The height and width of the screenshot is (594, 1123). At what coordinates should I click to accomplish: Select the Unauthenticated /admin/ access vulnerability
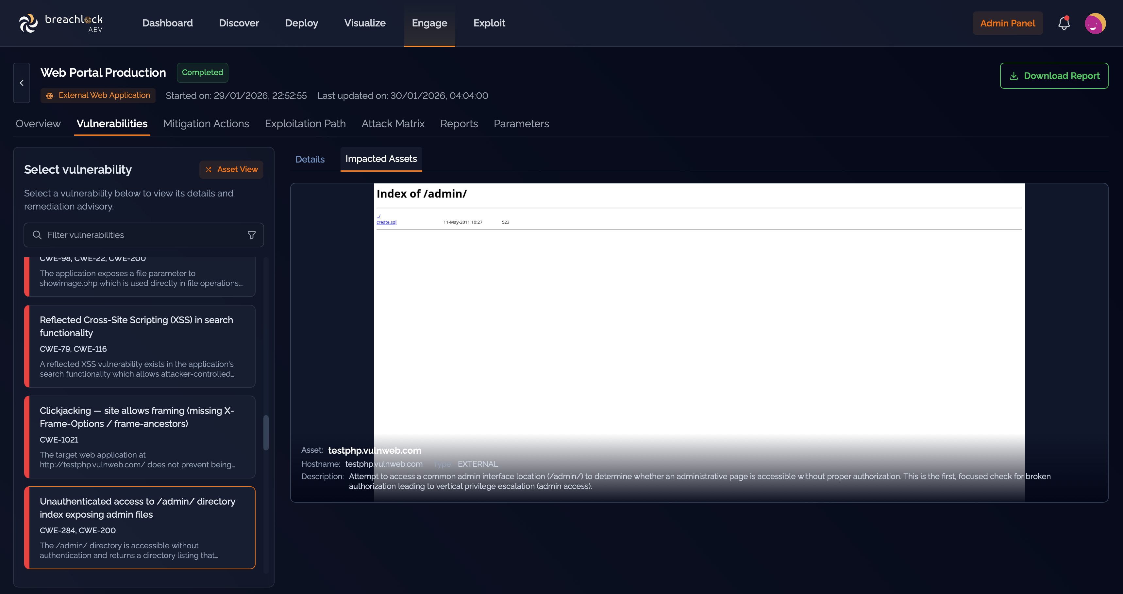(x=140, y=527)
